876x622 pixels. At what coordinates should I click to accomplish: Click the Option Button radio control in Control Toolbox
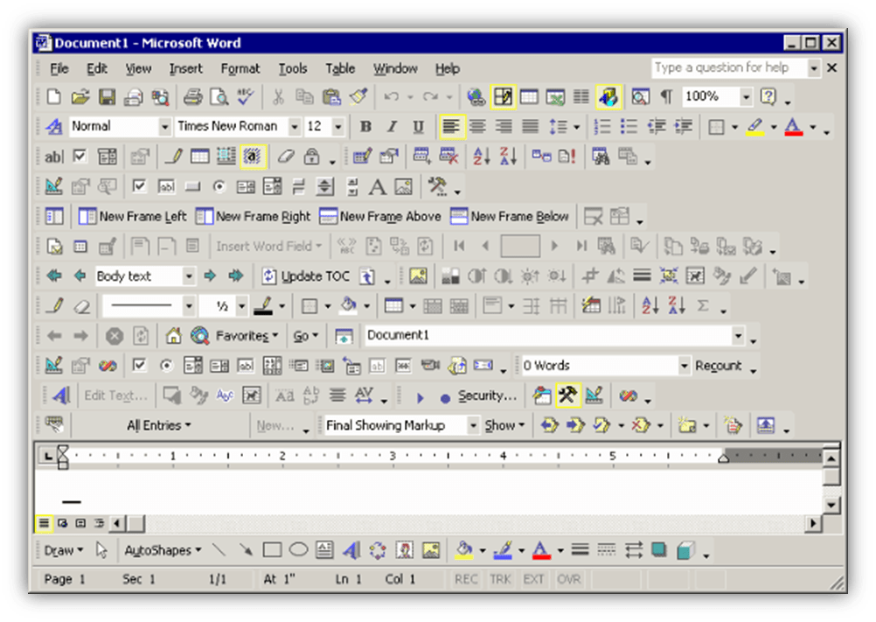219,186
